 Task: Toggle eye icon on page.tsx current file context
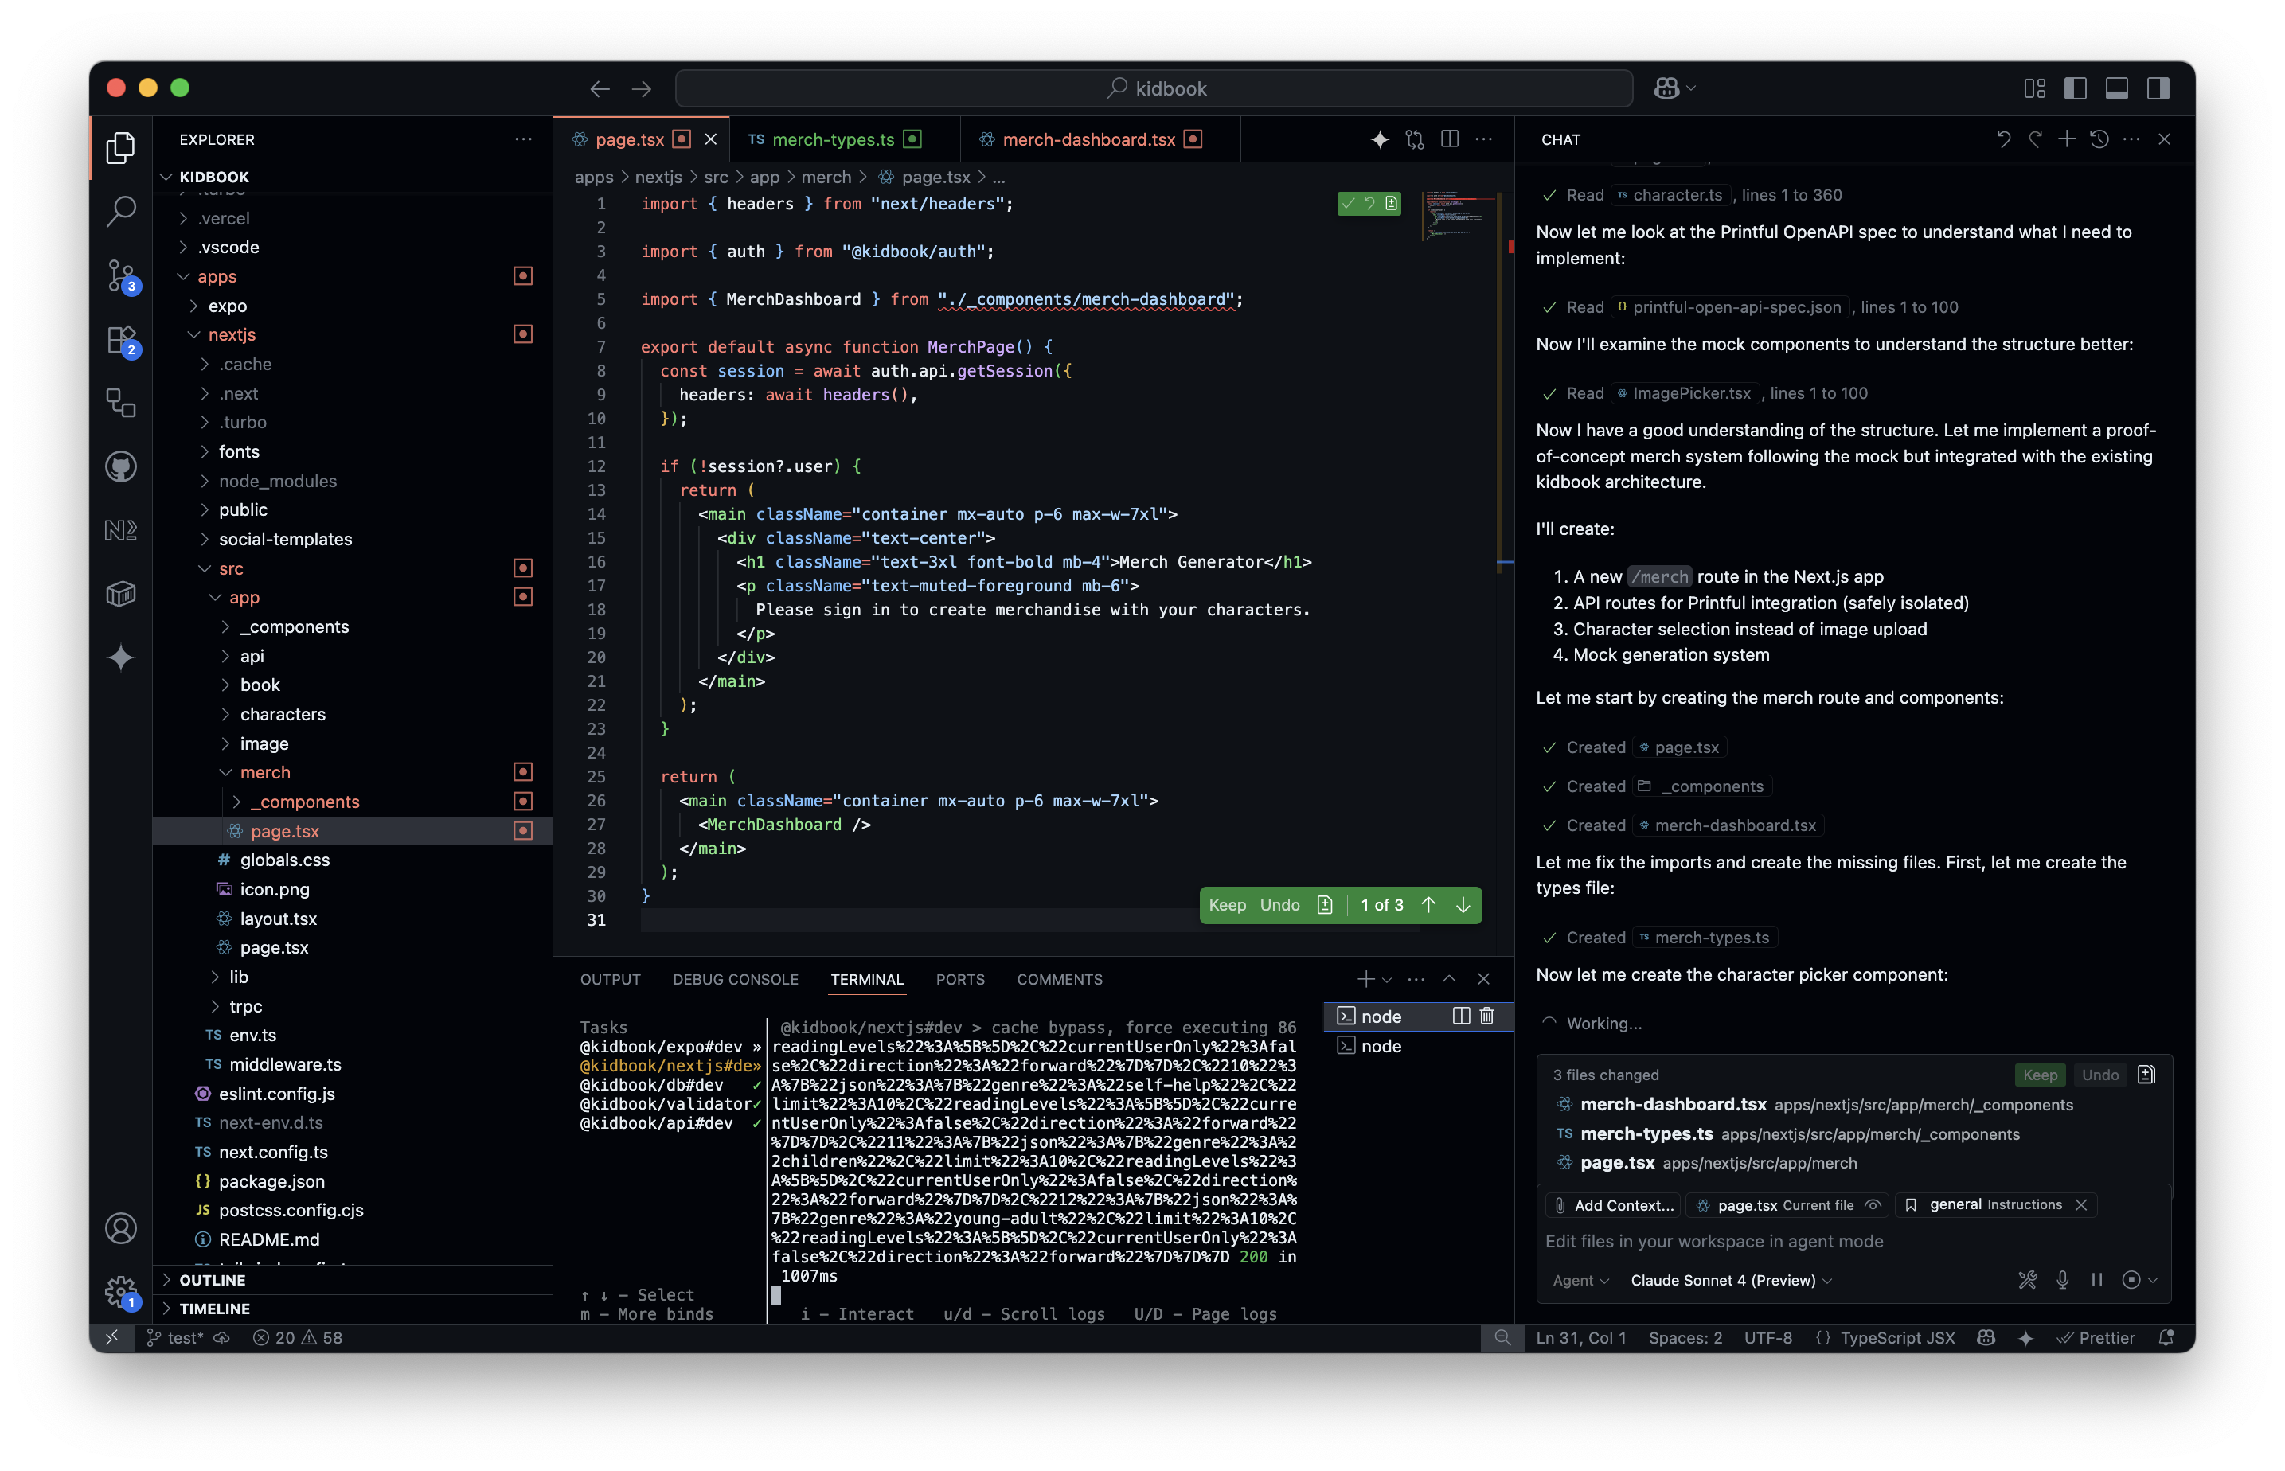pos(1873,1204)
